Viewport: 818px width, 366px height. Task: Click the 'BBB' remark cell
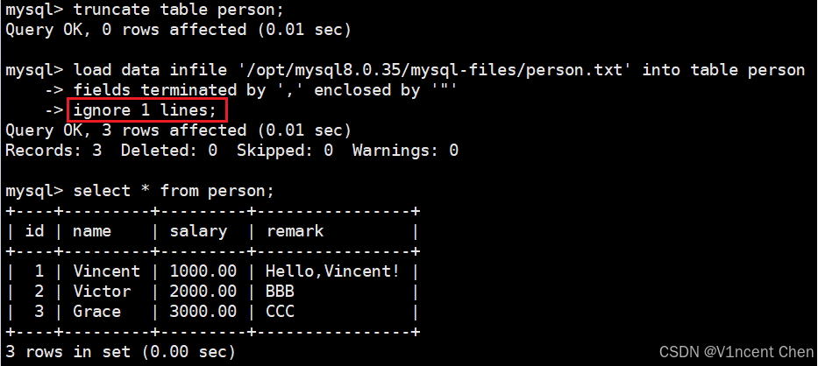point(280,292)
